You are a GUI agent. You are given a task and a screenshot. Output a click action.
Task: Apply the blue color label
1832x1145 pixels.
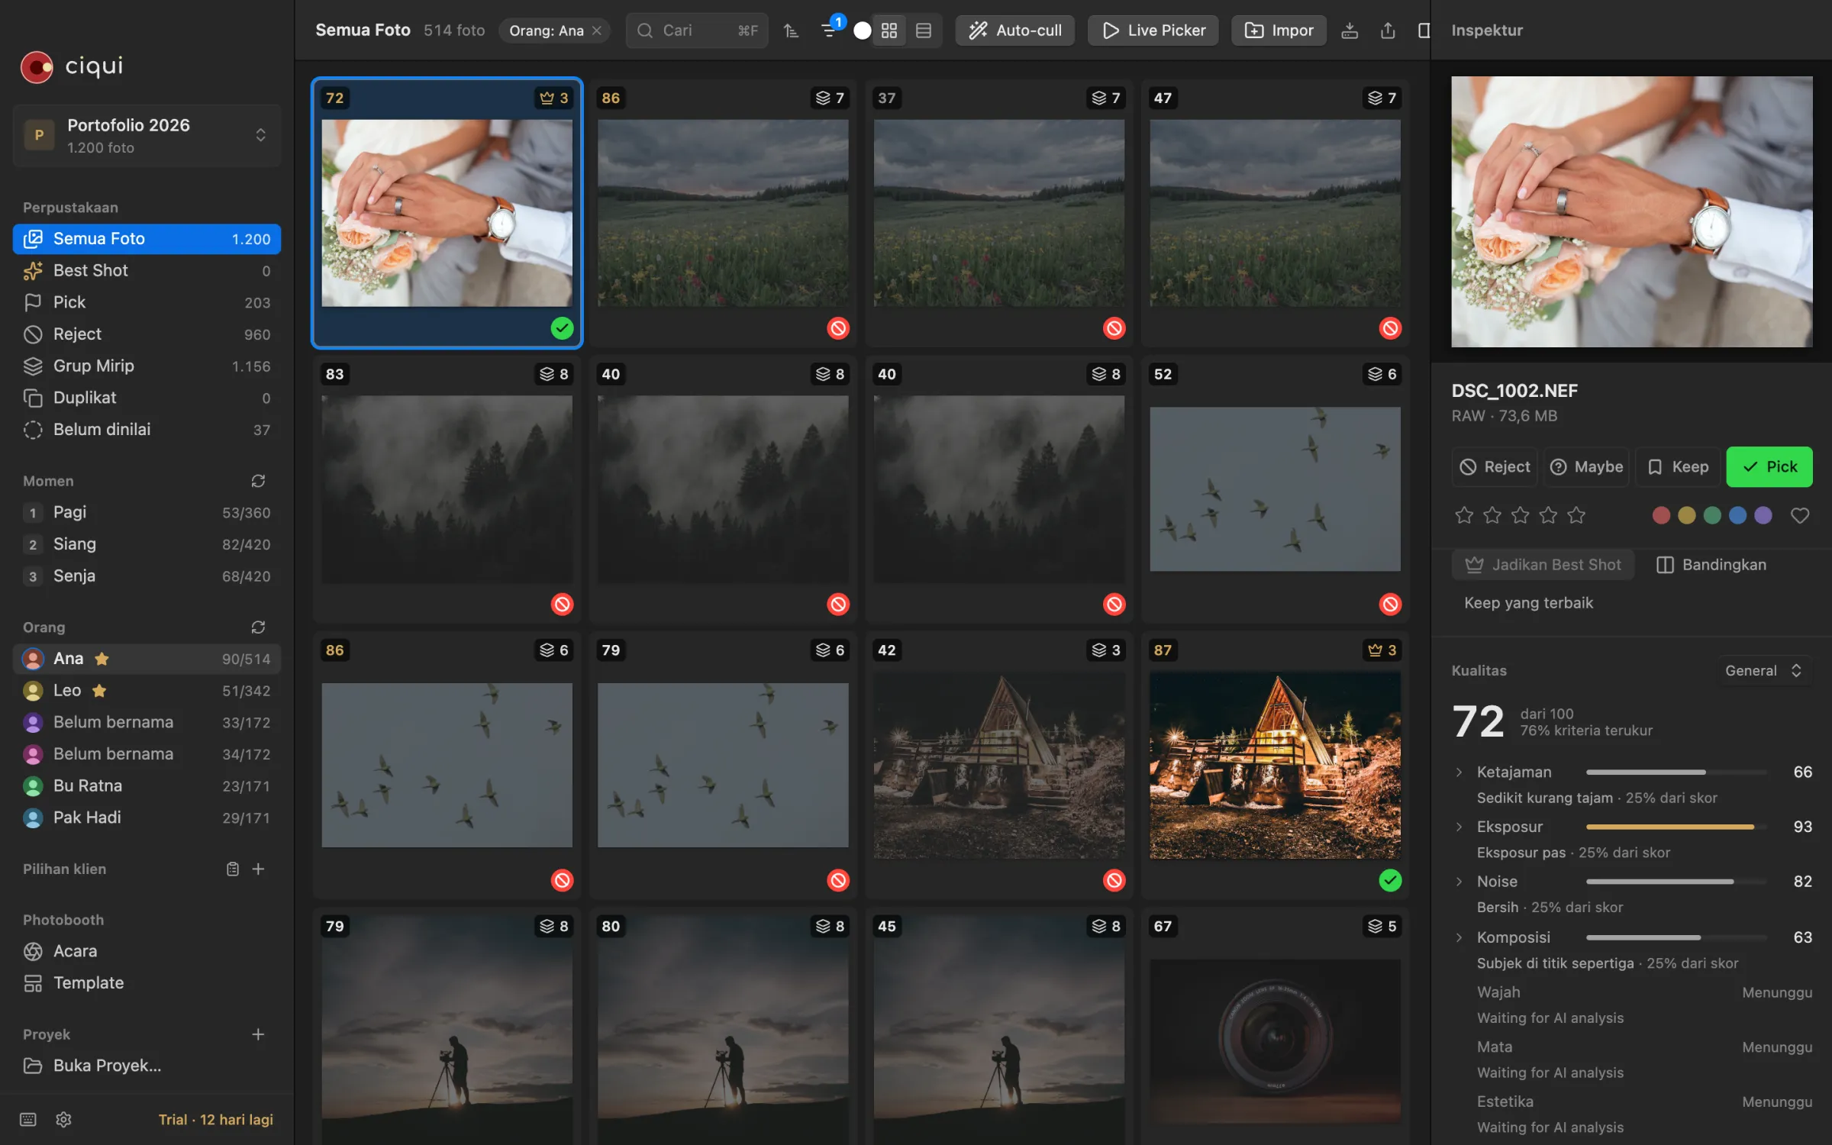tap(1737, 515)
